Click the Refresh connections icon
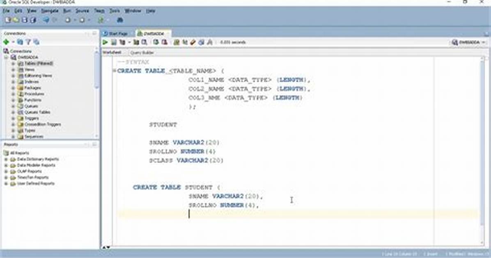The width and height of the screenshot is (491, 258). click(x=20, y=41)
